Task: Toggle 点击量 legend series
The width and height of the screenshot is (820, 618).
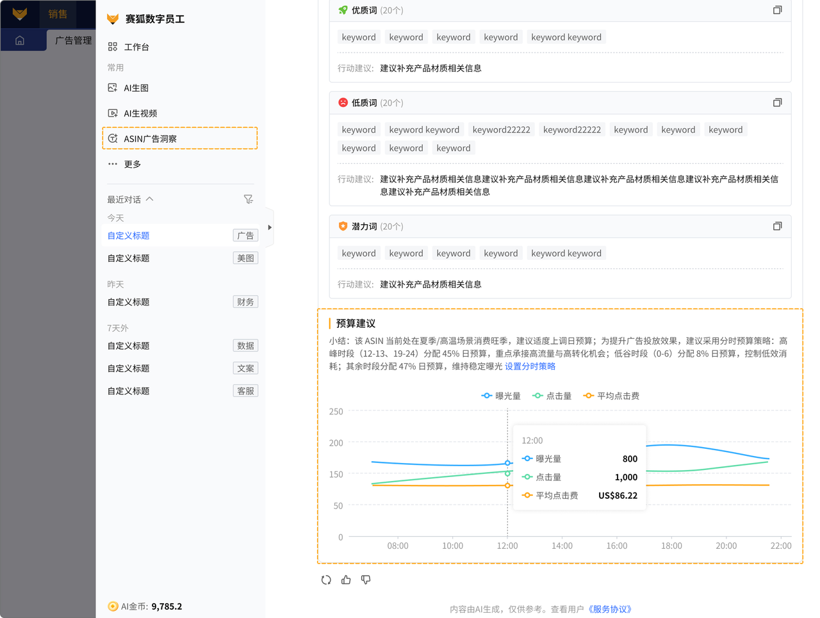Action: coord(552,396)
